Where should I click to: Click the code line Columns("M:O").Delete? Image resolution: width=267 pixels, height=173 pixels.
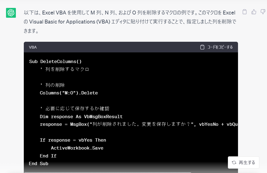tap(69, 93)
